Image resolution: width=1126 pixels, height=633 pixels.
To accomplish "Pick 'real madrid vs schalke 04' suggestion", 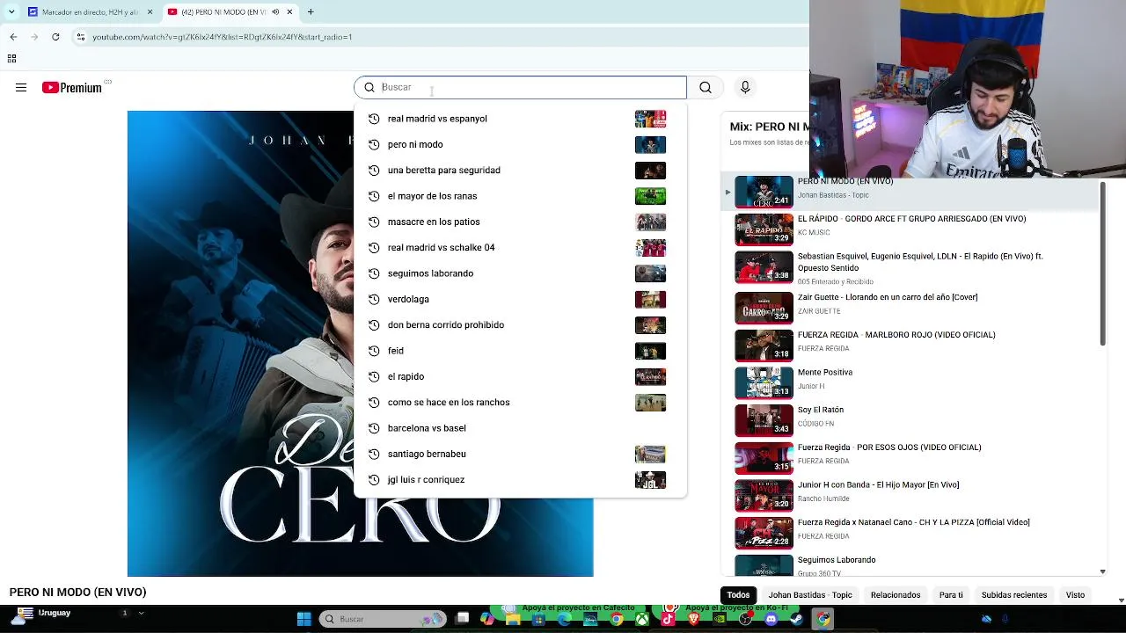I will 520,247.
